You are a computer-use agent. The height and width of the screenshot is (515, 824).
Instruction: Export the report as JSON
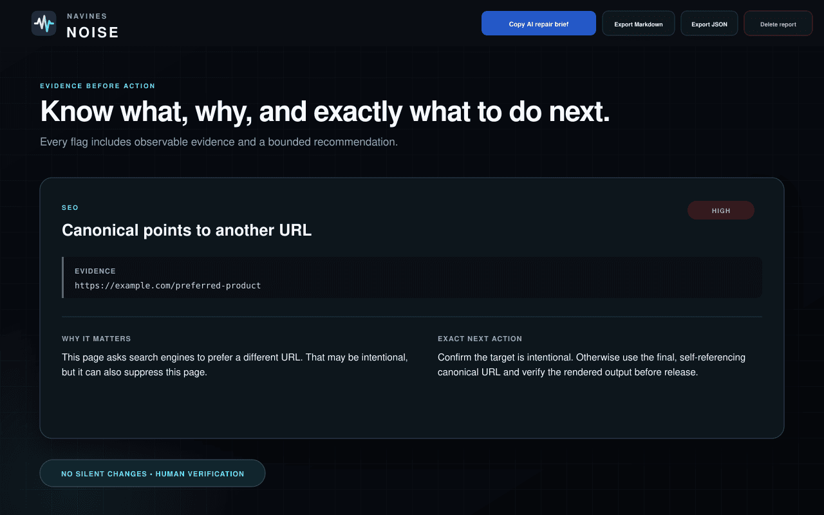709,24
